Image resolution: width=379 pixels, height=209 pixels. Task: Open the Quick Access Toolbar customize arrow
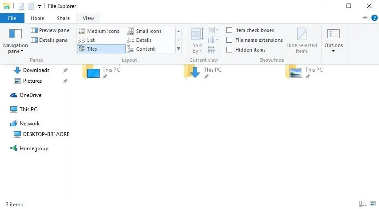pyautogui.click(x=39, y=7)
